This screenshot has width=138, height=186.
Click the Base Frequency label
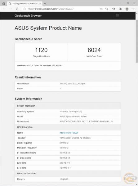(x=25, y=143)
